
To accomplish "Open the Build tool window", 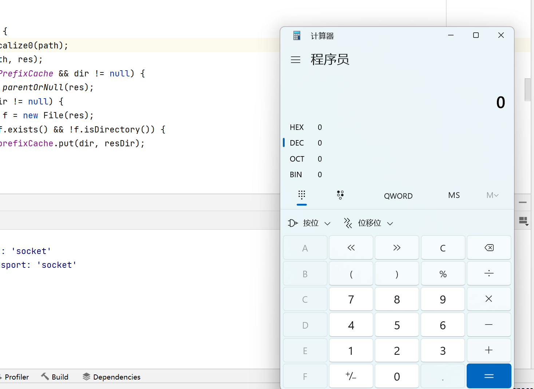I will pyautogui.click(x=55, y=377).
